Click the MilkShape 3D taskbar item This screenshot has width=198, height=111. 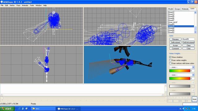point(68,109)
